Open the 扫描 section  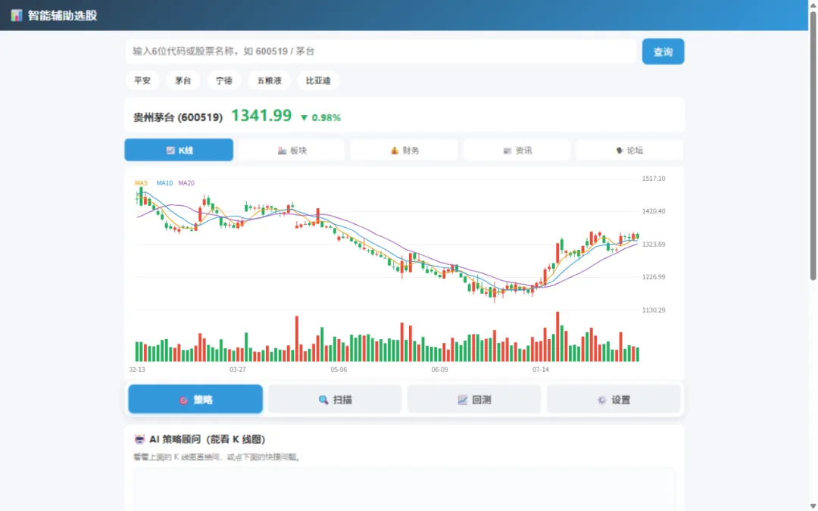[x=335, y=400]
